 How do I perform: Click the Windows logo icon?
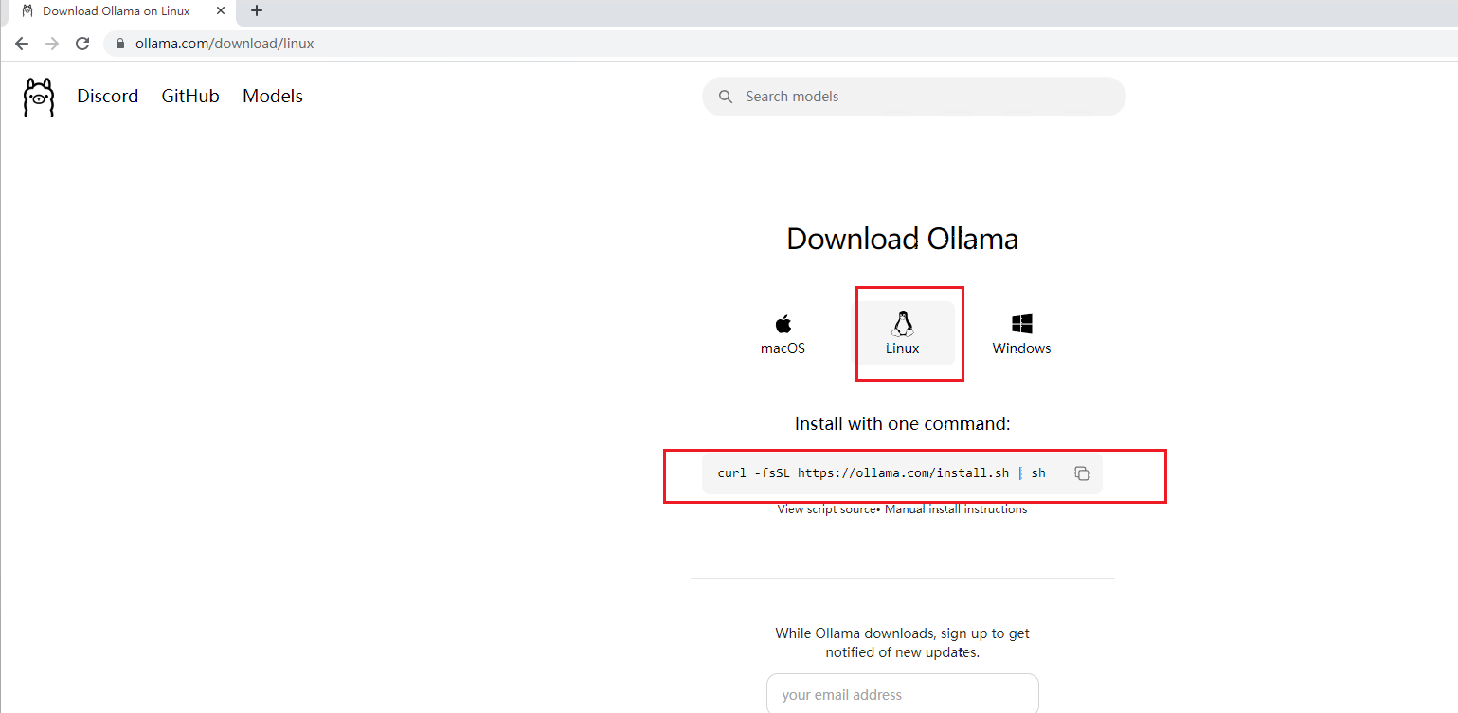1021,324
